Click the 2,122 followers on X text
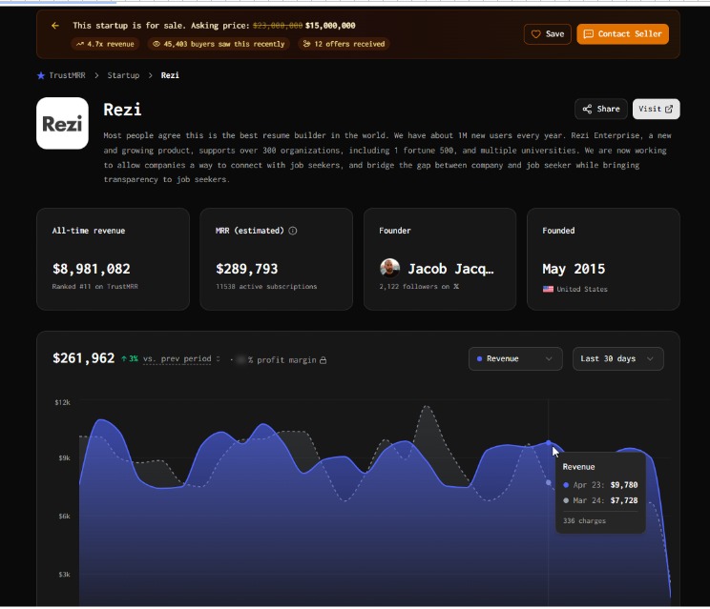 coord(419,287)
